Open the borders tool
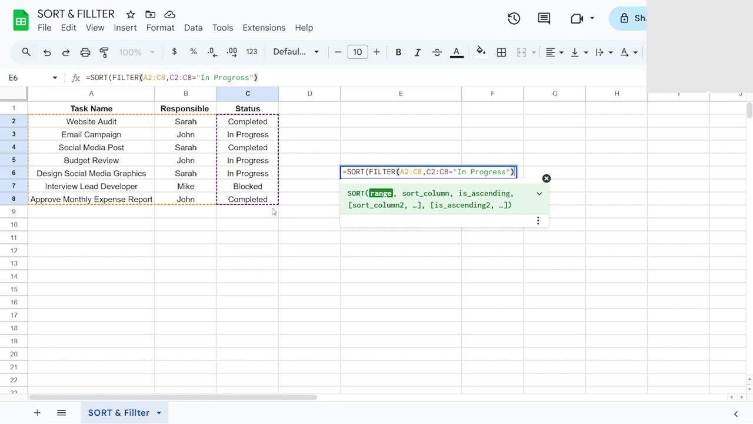The height and width of the screenshot is (424, 753). pyautogui.click(x=501, y=52)
